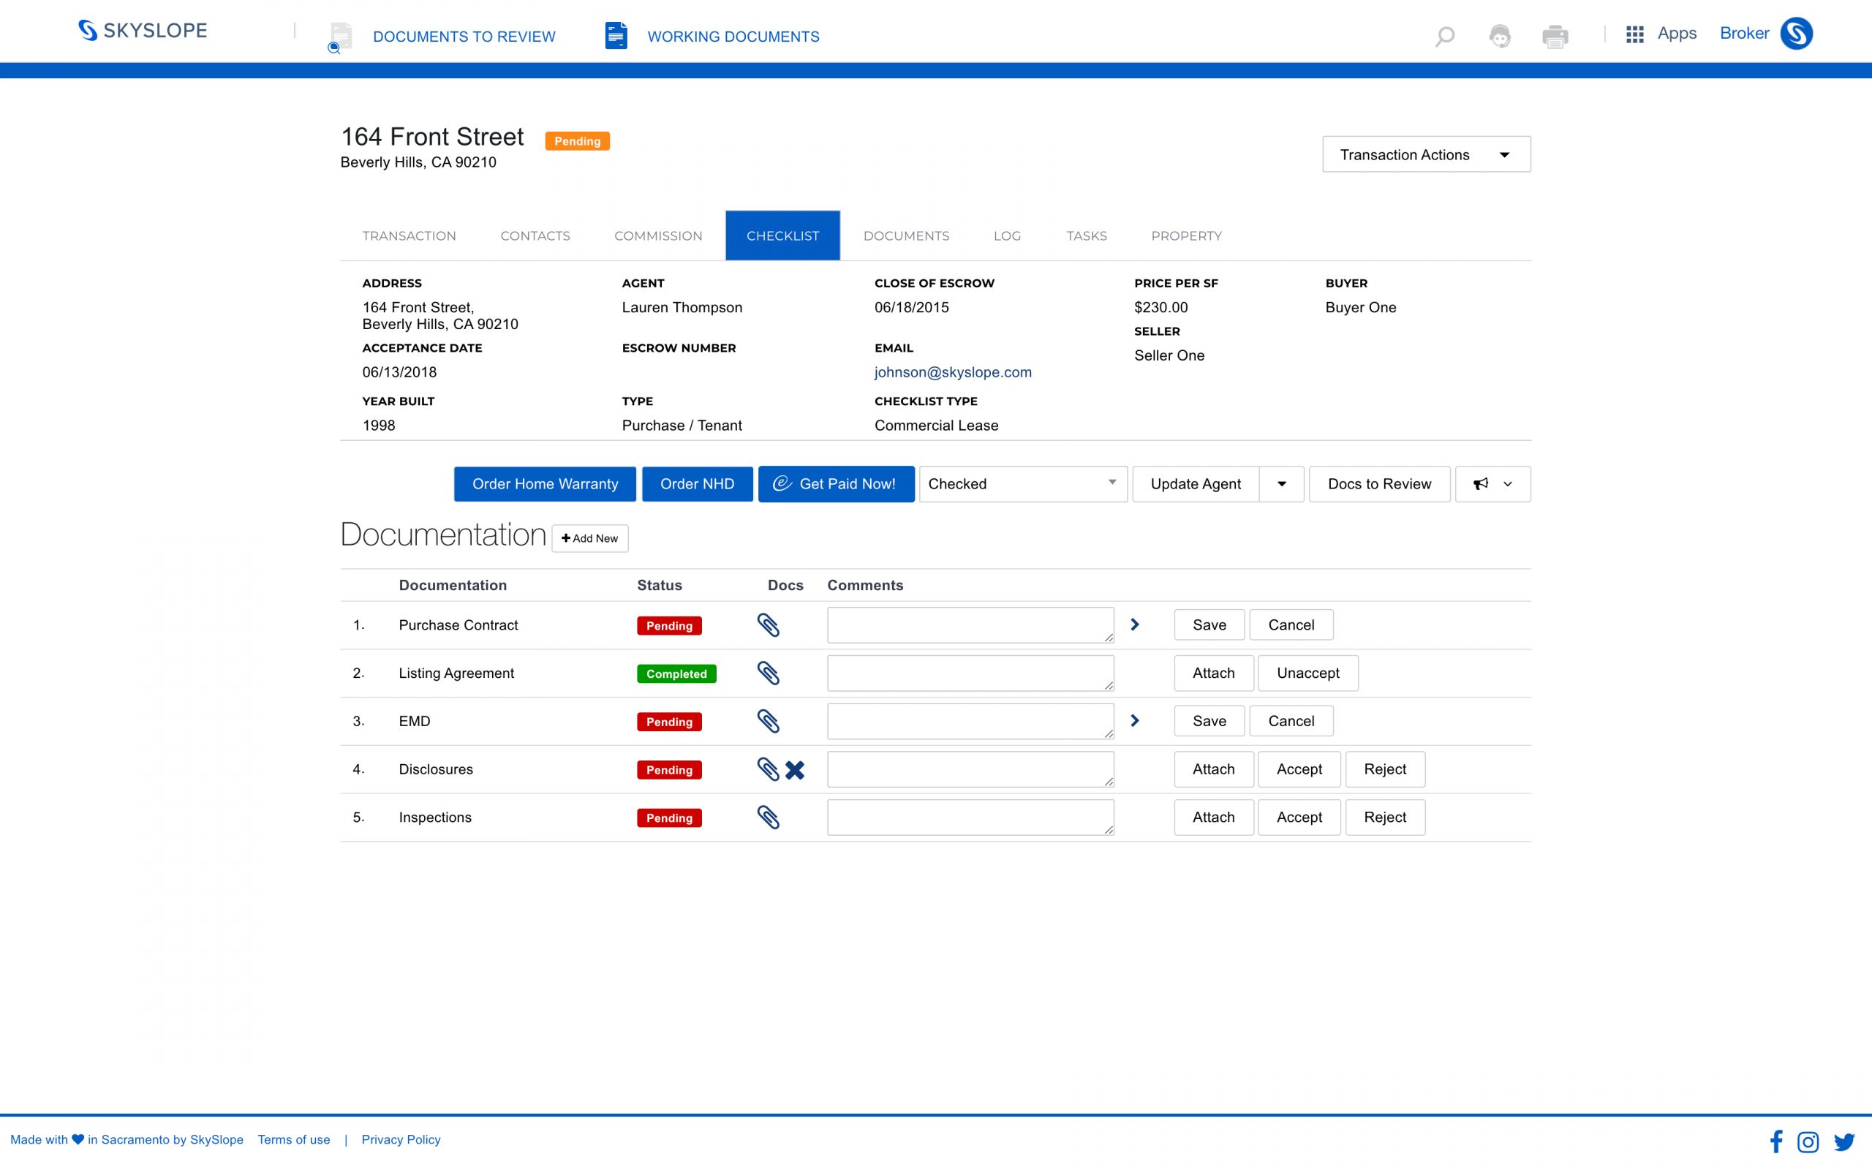Click the Broker profile icon
This screenshot has height=1170, width=1872.
click(x=1796, y=34)
